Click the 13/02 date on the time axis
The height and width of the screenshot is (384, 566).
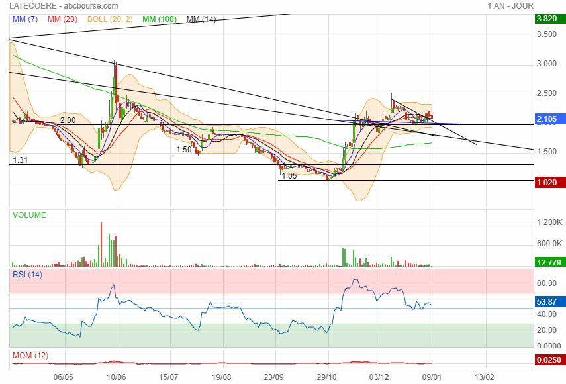(484, 377)
